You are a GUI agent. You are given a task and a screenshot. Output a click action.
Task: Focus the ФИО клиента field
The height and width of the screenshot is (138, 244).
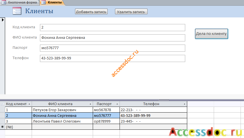(112, 38)
